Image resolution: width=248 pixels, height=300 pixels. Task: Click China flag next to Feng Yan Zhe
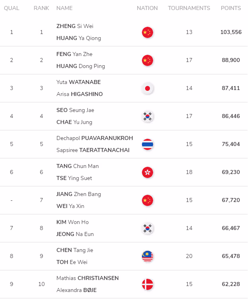147,60
